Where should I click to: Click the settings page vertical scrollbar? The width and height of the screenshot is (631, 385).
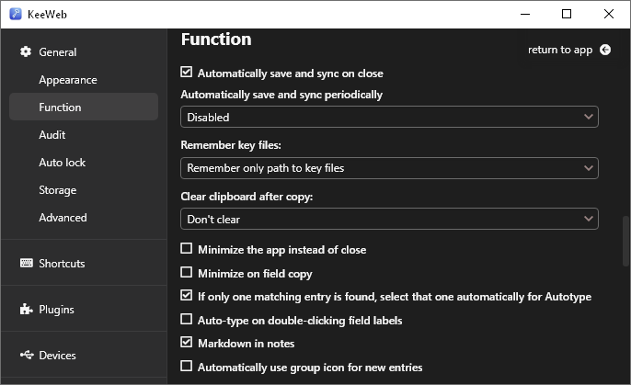(625, 241)
